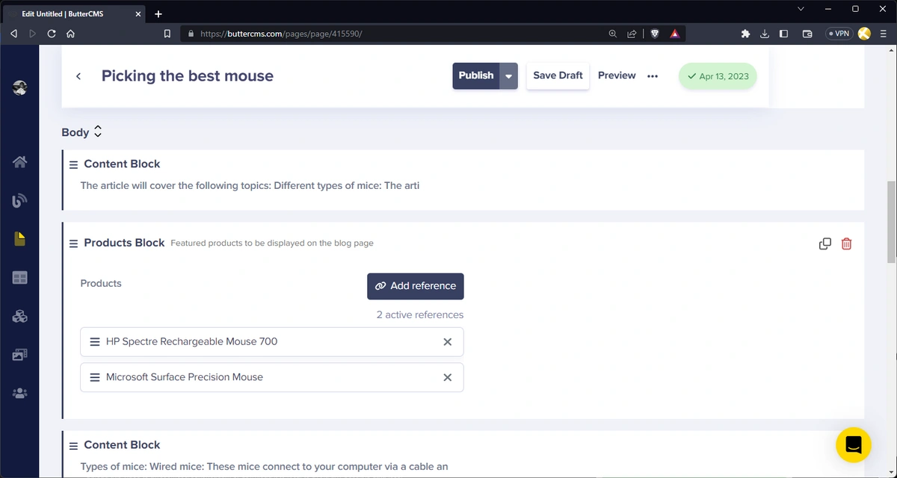Duplicate the Products Block

point(825,243)
